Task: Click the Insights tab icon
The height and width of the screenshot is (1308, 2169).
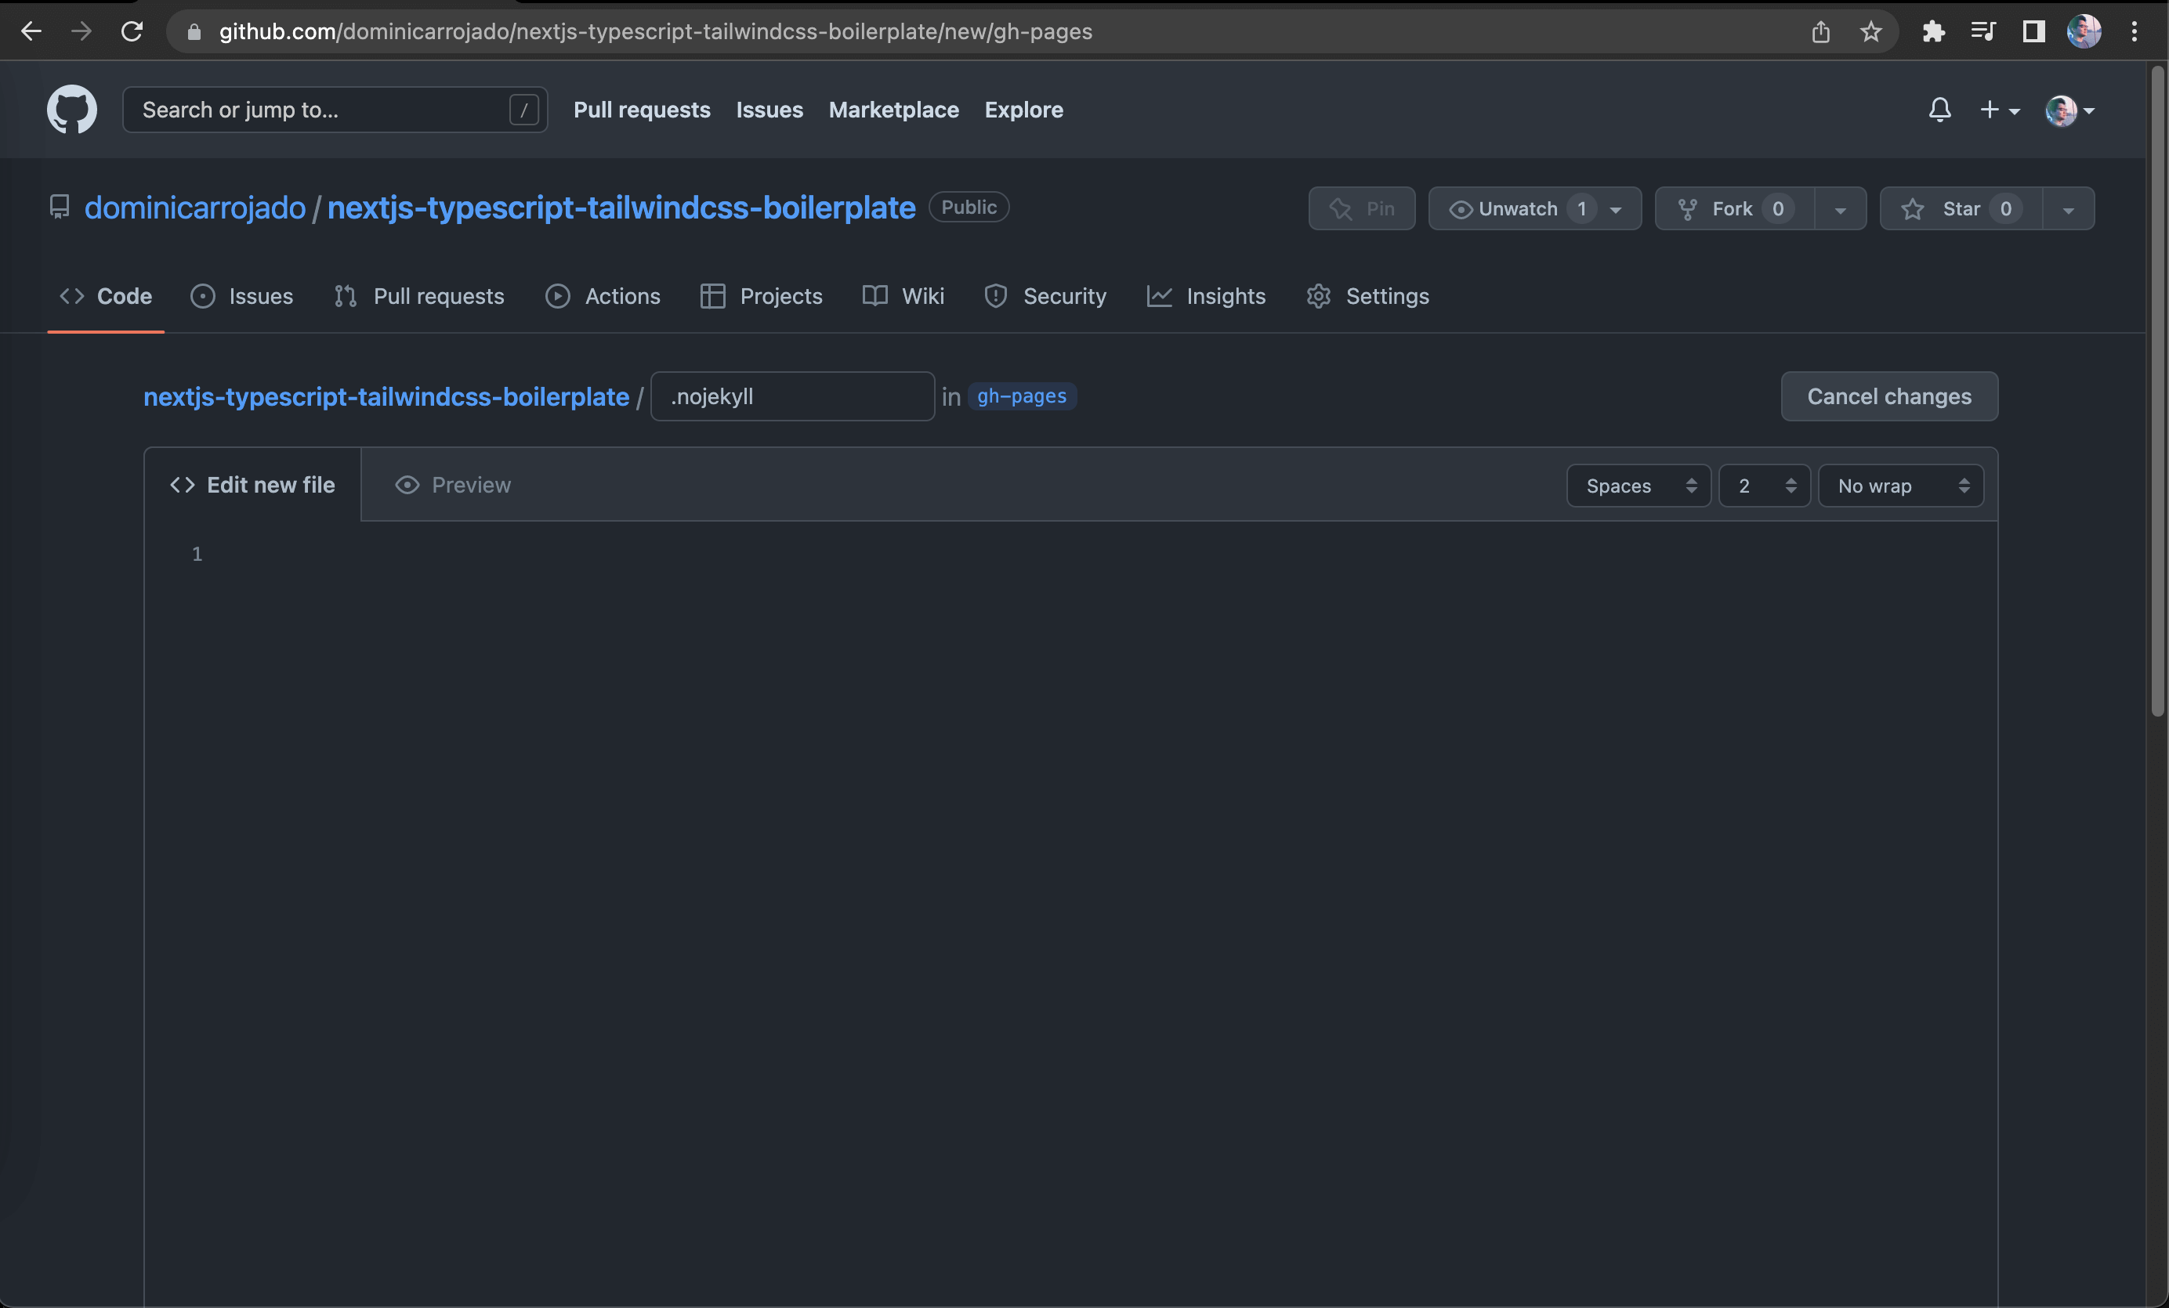Action: click(x=1161, y=297)
